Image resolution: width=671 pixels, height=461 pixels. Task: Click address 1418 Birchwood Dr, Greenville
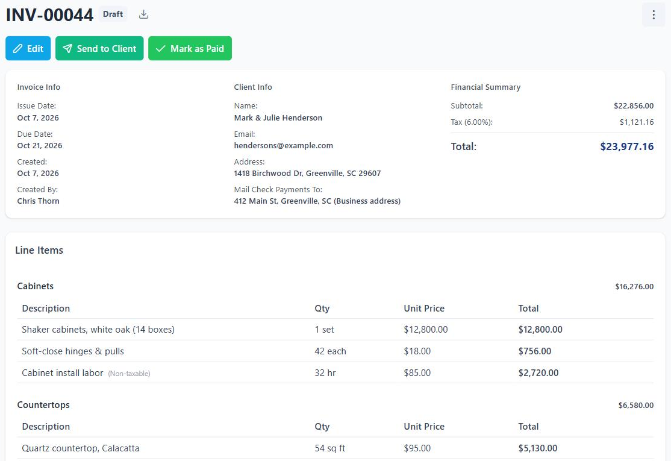(x=307, y=174)
